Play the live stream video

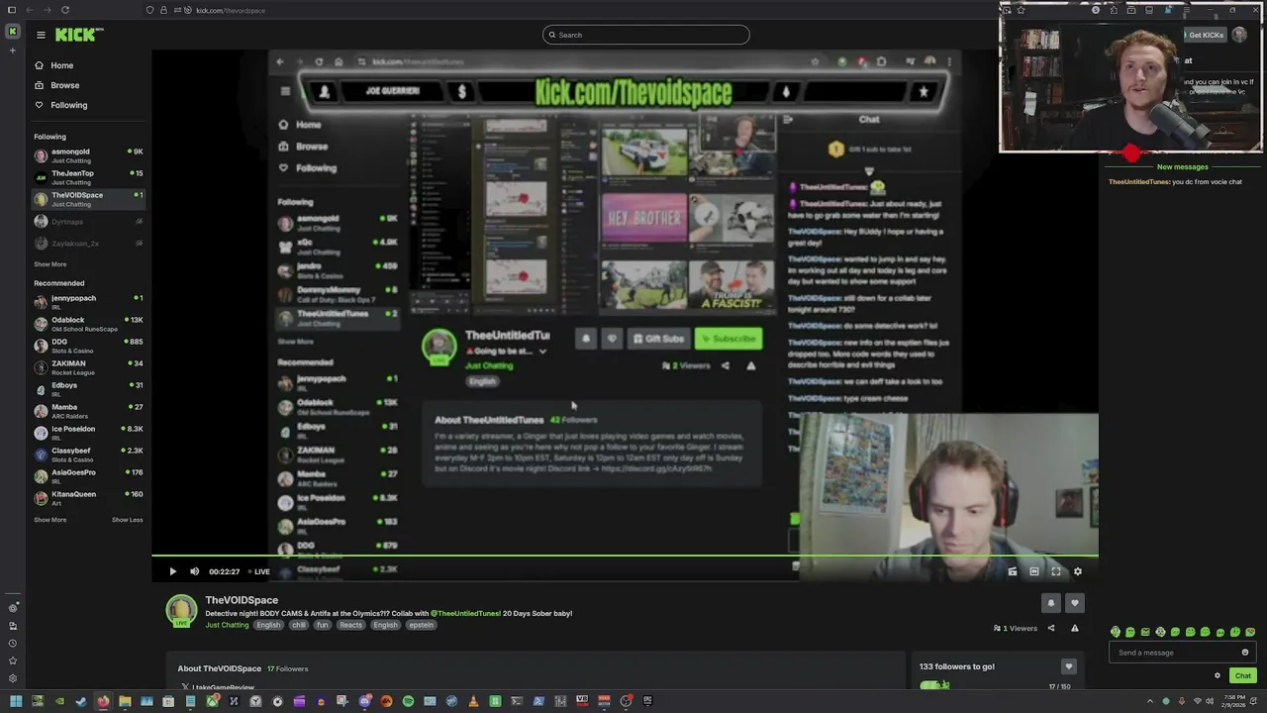(x=172, y=571)
